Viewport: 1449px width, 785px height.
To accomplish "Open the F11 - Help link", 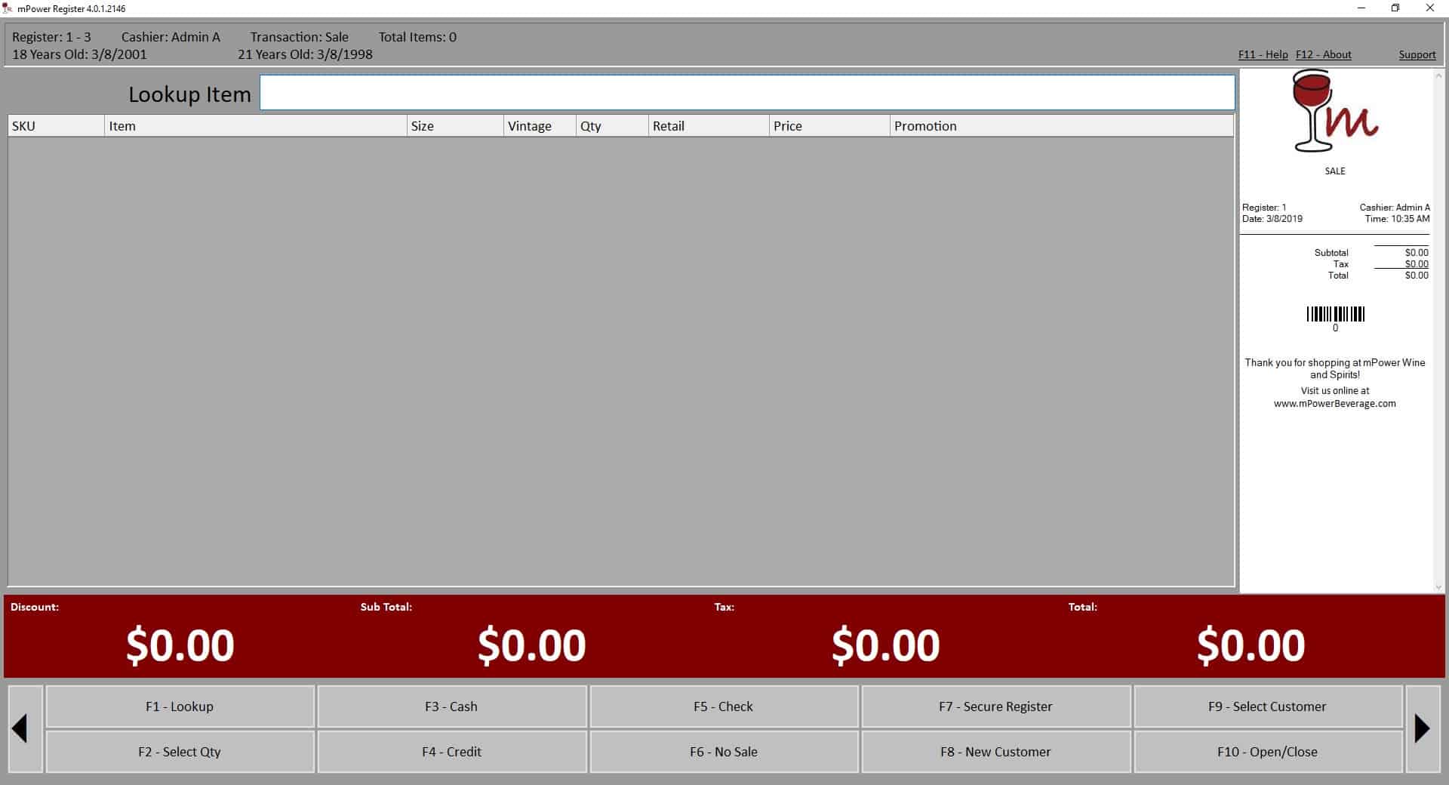I will click(x=1263, y=54).
